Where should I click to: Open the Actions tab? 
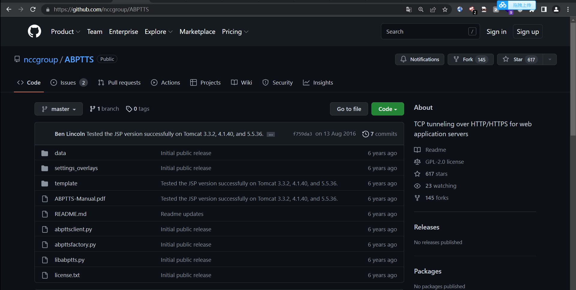[x=166, y=82]
